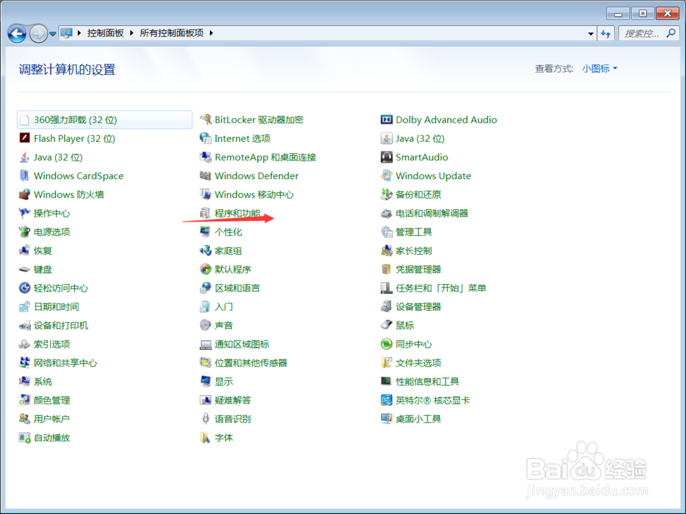
Task: Open the 设备和打印机 icon
Action: [25, 325]
